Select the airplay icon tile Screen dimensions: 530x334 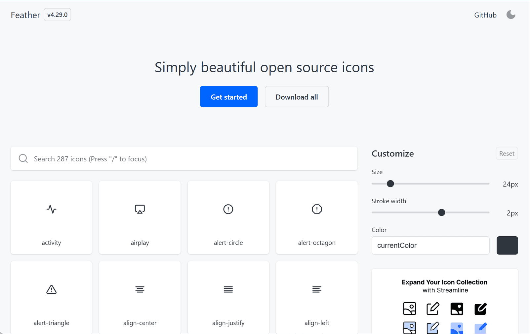[140, 217]
